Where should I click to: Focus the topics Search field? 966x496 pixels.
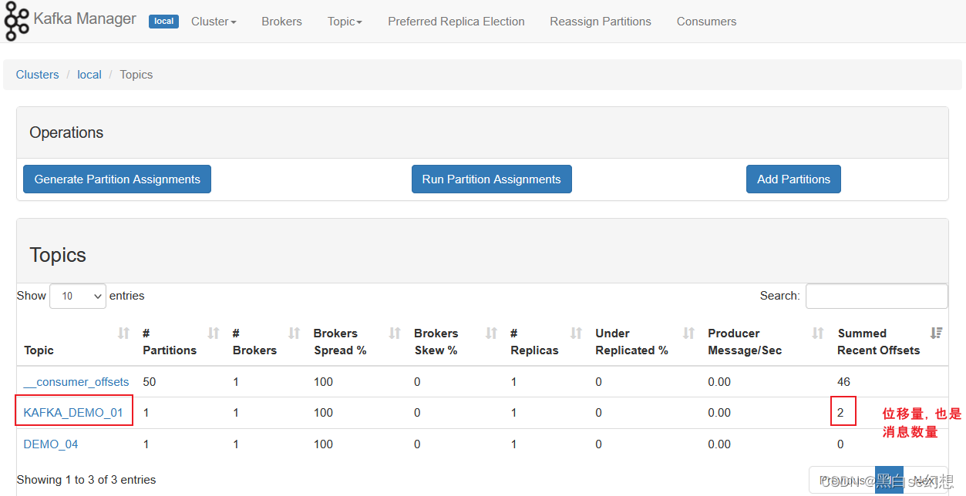(877, 296)
